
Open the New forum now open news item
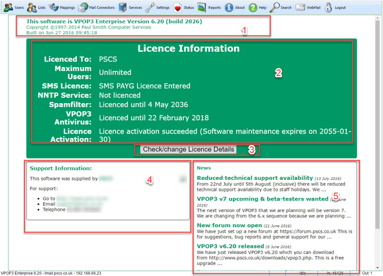pos(230,225)
